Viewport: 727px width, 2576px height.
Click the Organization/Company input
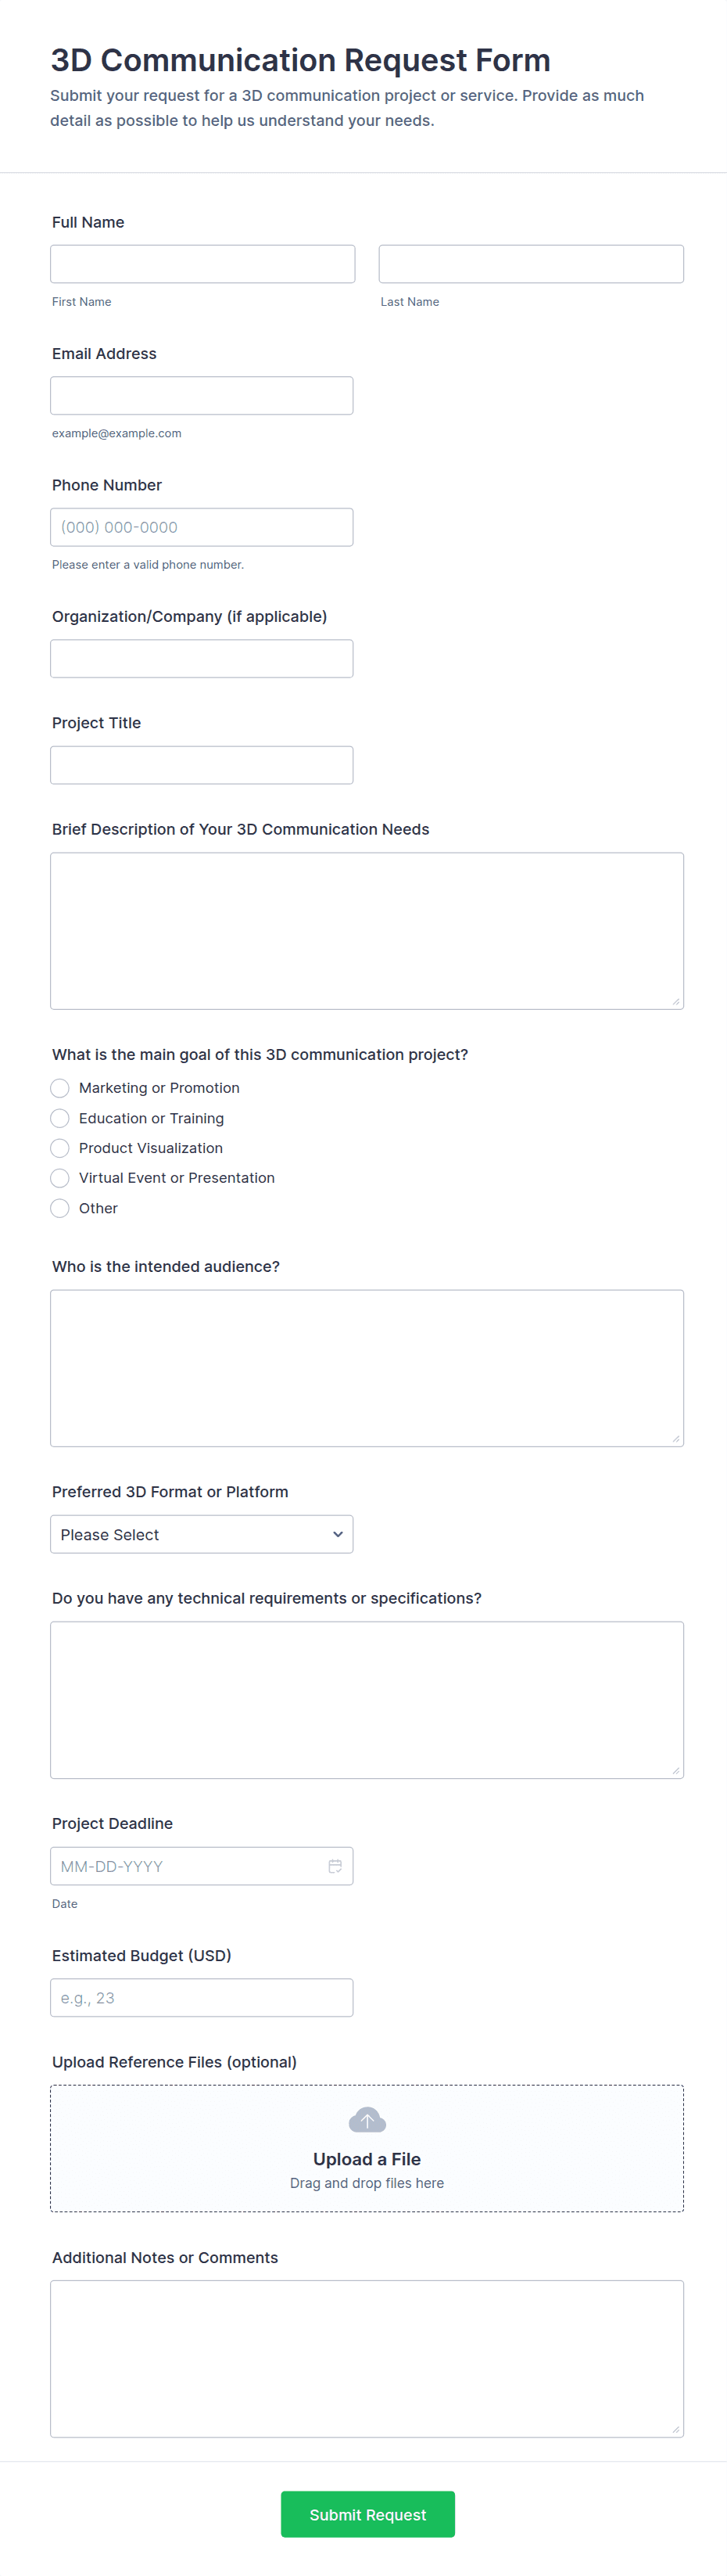(x=202, y=659)
